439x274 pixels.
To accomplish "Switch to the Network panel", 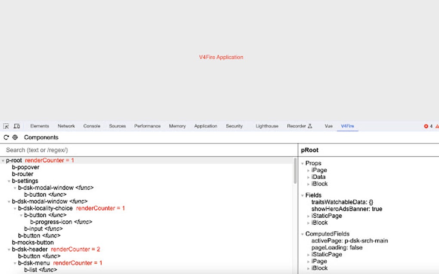I will [66, 126].
